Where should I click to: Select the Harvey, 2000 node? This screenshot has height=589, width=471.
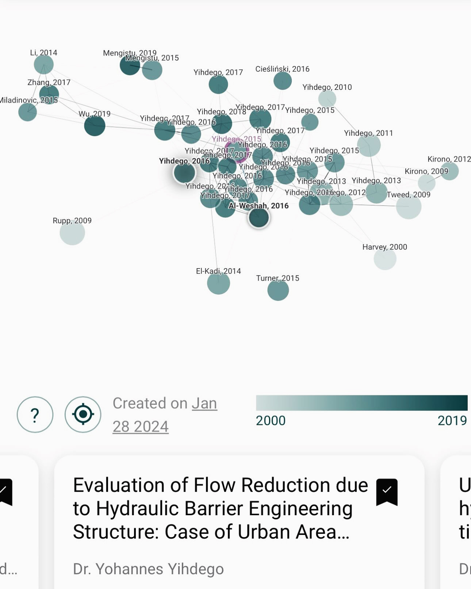click(x=385, y=259)
